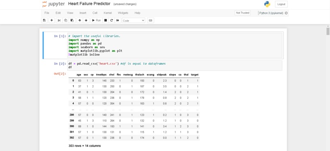
Task: Rename the notebook title Heart Failure Predictor
Action: coord(89,4)
